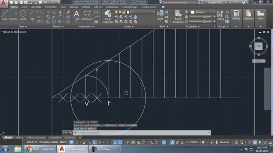Click the Rectangle tool icon
Screen dimensions: 273x153
click(x=39, y=12)
